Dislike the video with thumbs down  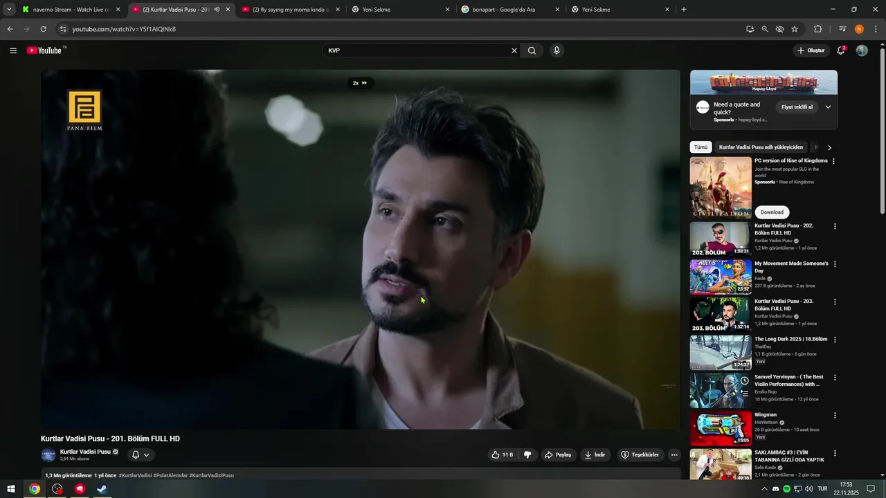pos(527,454)
